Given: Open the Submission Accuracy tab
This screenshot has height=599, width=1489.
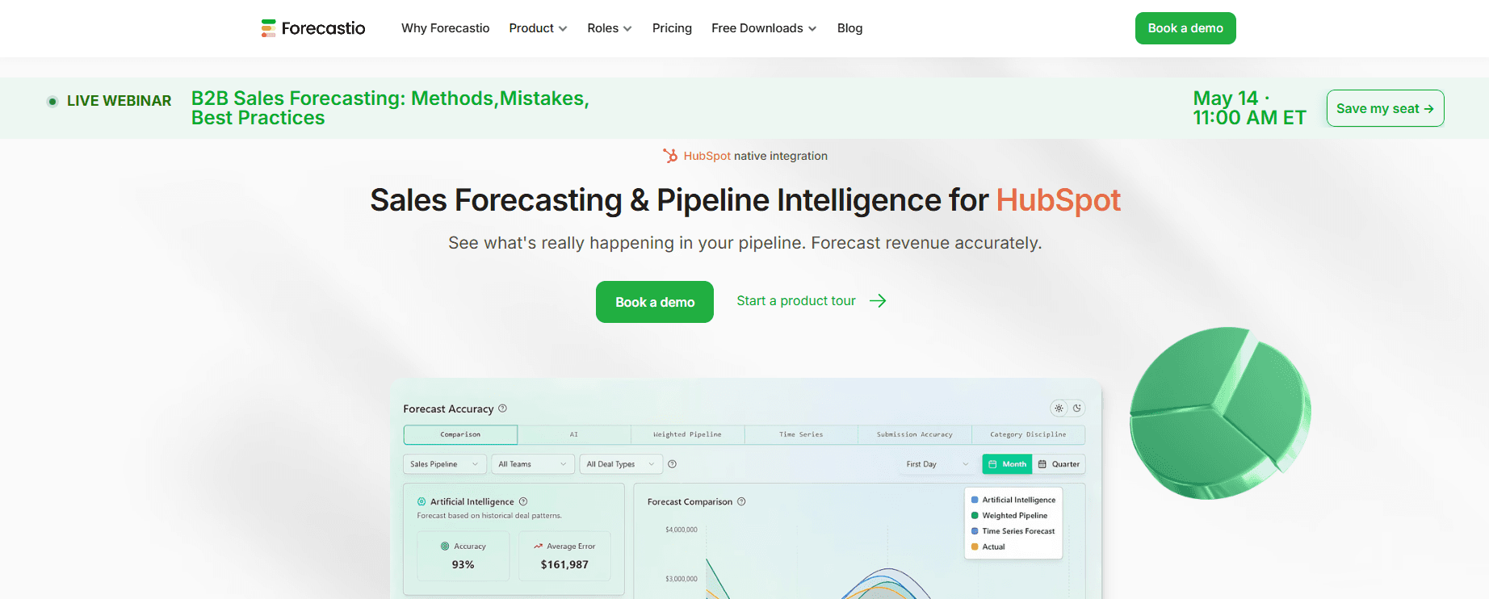Looking at the screenshot, I should pos(915,434).
